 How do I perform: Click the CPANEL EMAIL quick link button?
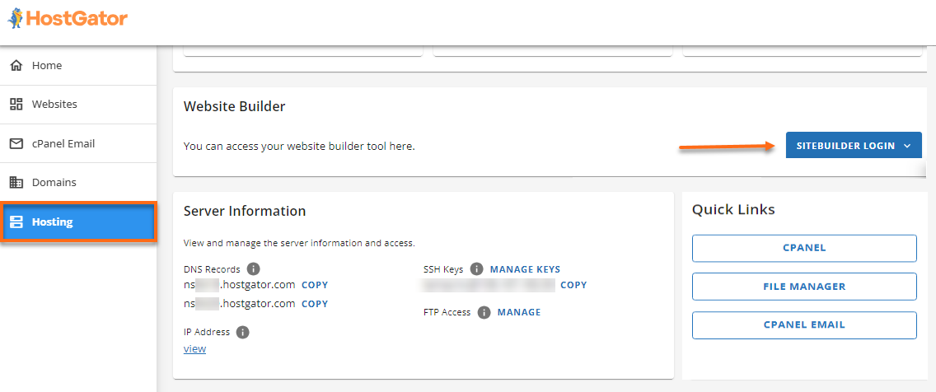tap(803, 325)
